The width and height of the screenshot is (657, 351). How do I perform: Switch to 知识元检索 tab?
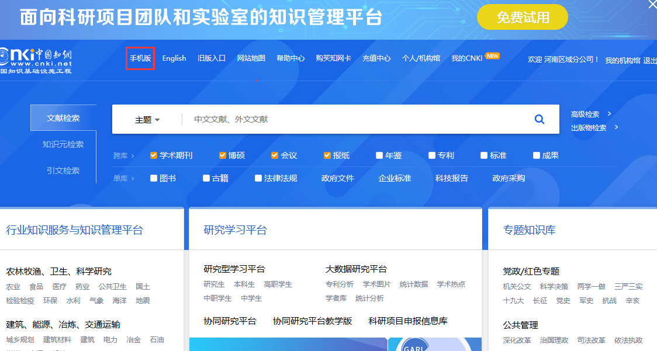63,144
